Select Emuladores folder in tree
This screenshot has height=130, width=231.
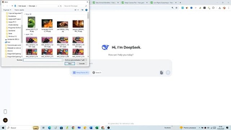tap(11, 16)
